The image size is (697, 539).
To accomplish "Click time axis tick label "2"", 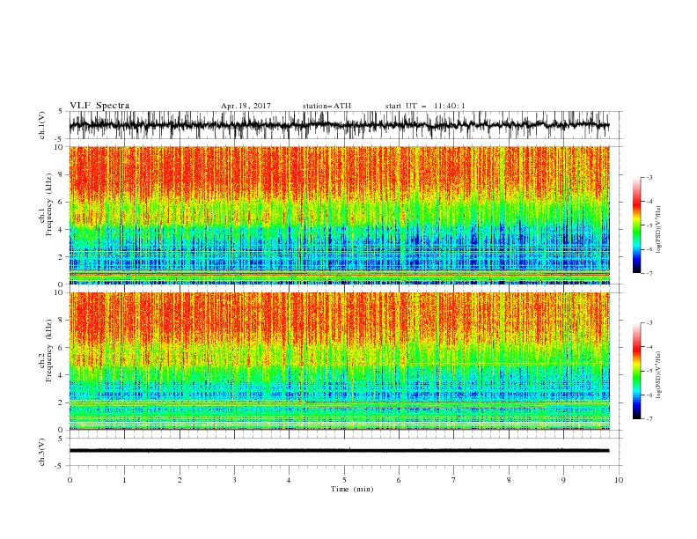I will [180, 480].
